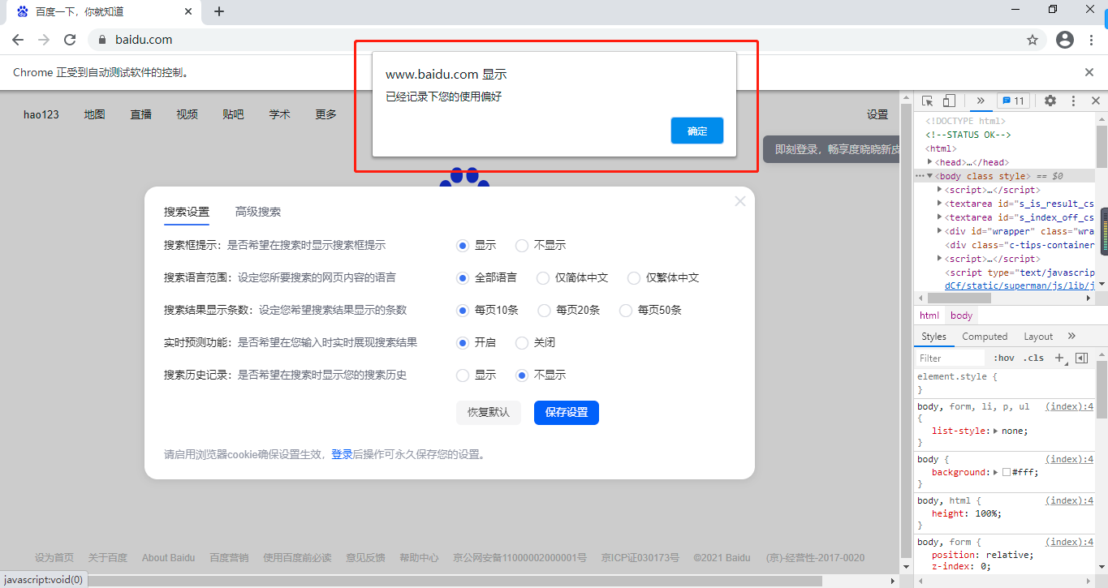The height and width of the screenshot is (588, 1108).
Task: Expand div wrapper node
Action: (x=940, y=231)
